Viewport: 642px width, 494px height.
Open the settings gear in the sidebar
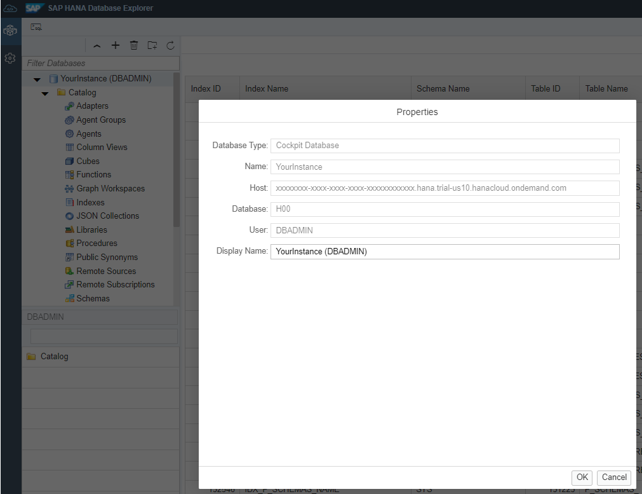(x=10, y=58)
